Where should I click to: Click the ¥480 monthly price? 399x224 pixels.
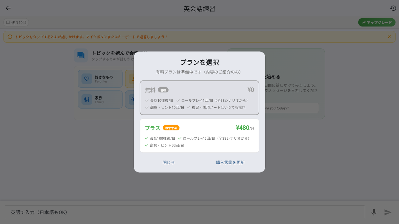[x=245, y=128]
